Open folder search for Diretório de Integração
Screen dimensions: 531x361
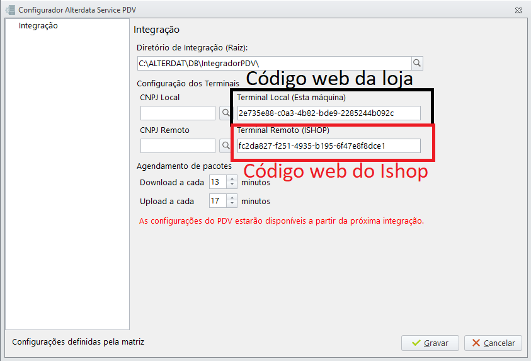pyautogui.click(x=417, y=63)
